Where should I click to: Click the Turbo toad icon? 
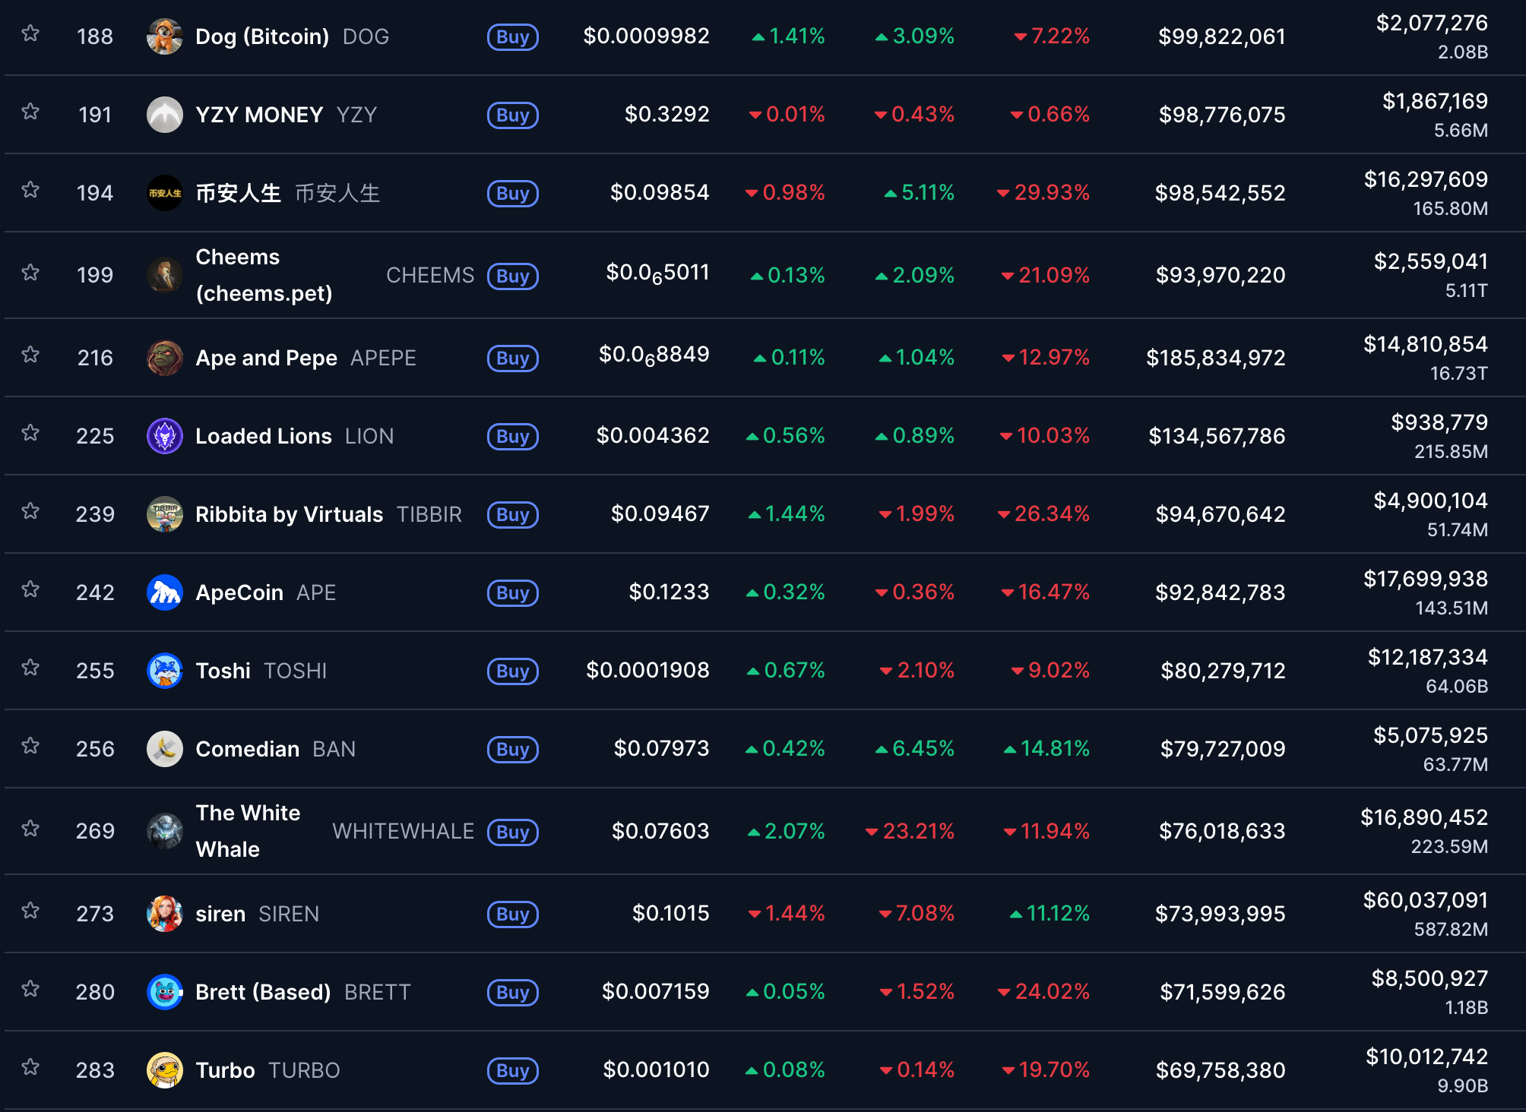point(164,1069)
